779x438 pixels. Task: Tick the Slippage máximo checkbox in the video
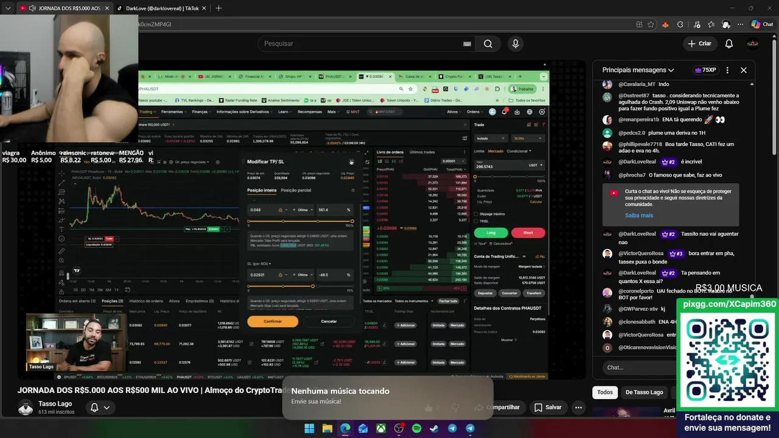click(x=476, y=214)
